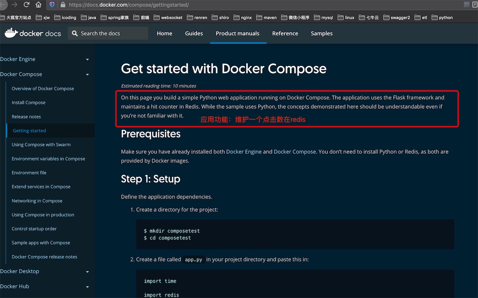The width and height of the screenshot is (478, 298).
Task: Expand the Docker Hub section
Action: click(x=87, y=287)
